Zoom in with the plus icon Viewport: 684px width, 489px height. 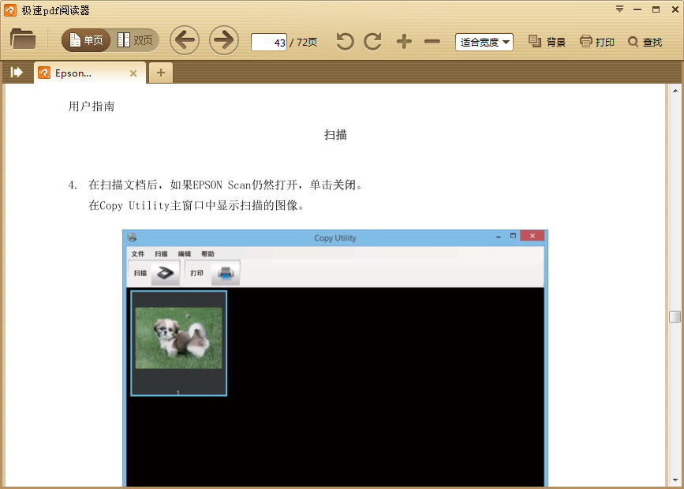point(405,42)
